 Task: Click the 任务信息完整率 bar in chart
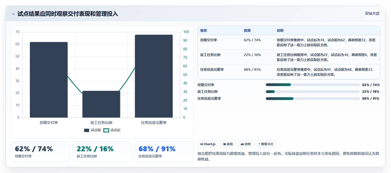[x=154, y=76]
